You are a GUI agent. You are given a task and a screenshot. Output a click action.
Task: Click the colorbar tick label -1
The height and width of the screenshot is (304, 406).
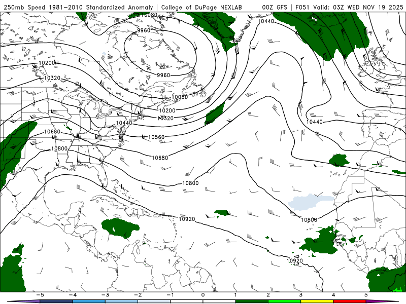[170, 295]
